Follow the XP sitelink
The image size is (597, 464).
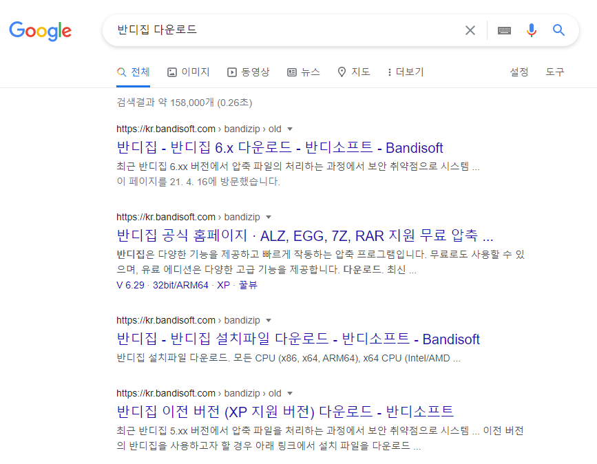pos(224,285)
